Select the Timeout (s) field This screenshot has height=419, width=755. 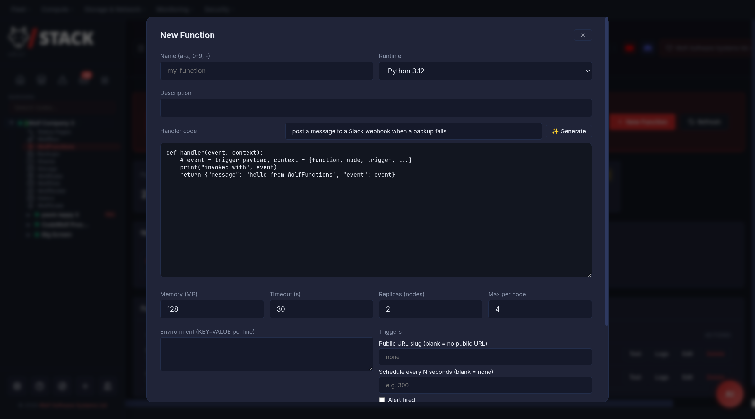[321, 309]
